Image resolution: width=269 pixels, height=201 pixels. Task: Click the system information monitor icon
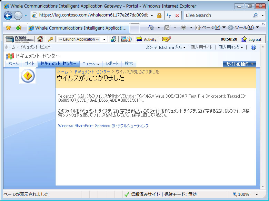coord(126,39)
